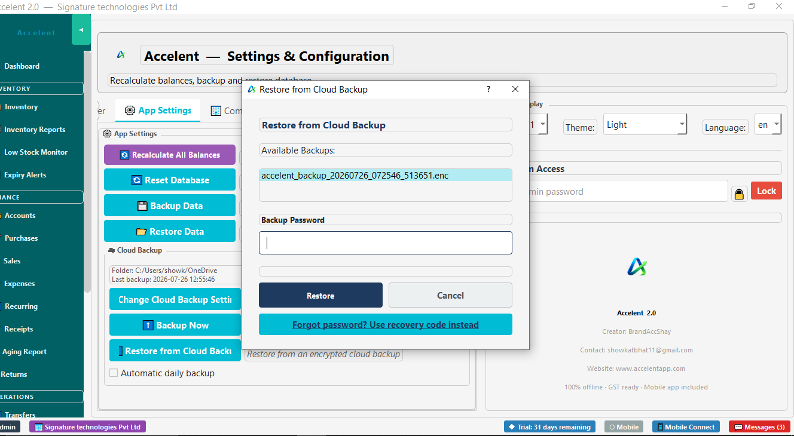Click the Last backup timestamp text
This screenshot has width=794, height=436.
(163, 280)
